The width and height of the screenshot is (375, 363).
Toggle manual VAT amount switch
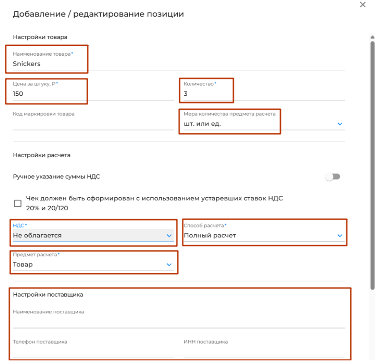click(x=333, y=177)
